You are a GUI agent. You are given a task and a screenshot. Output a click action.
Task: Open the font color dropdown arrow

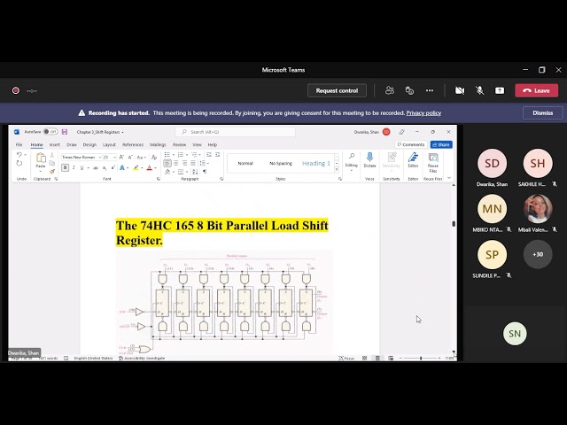(x=156, y=167)
